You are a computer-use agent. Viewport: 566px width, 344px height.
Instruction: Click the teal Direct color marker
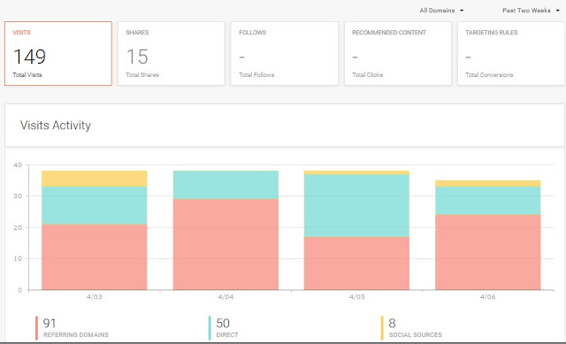click(x=210, y=328)
